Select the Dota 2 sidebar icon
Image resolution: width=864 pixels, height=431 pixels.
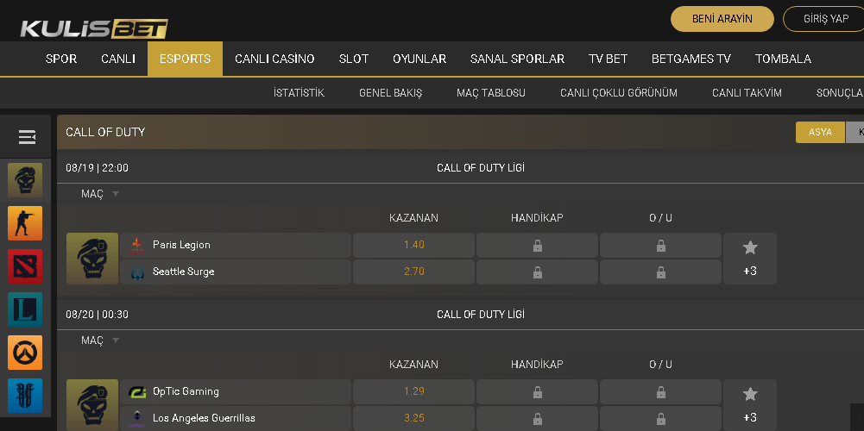click(25, 265)
